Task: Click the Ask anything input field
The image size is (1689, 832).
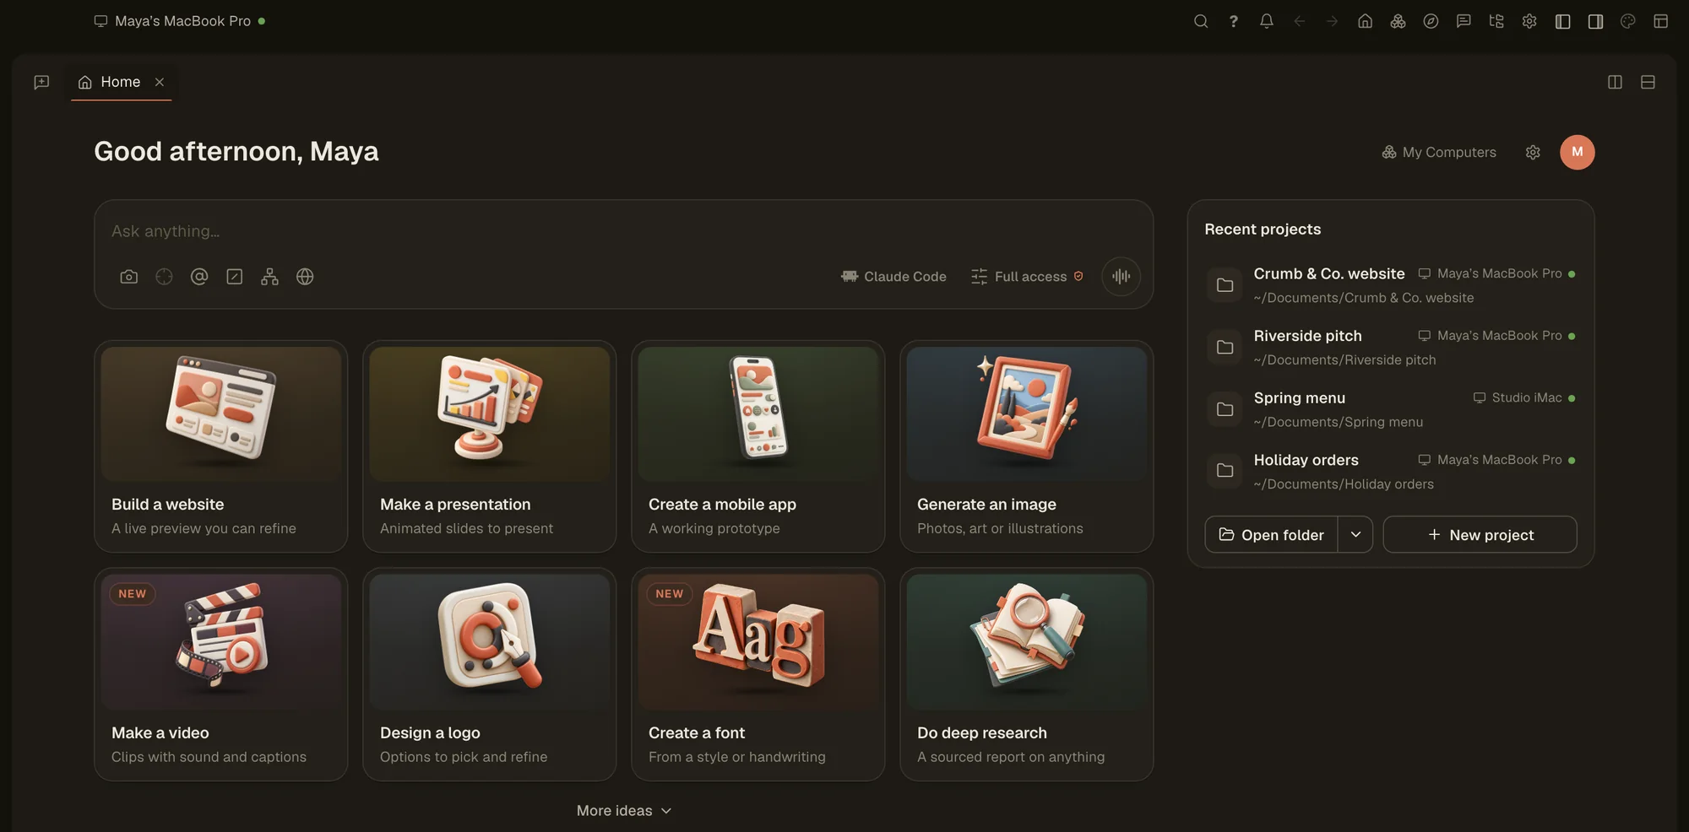Action: point(623,231)
